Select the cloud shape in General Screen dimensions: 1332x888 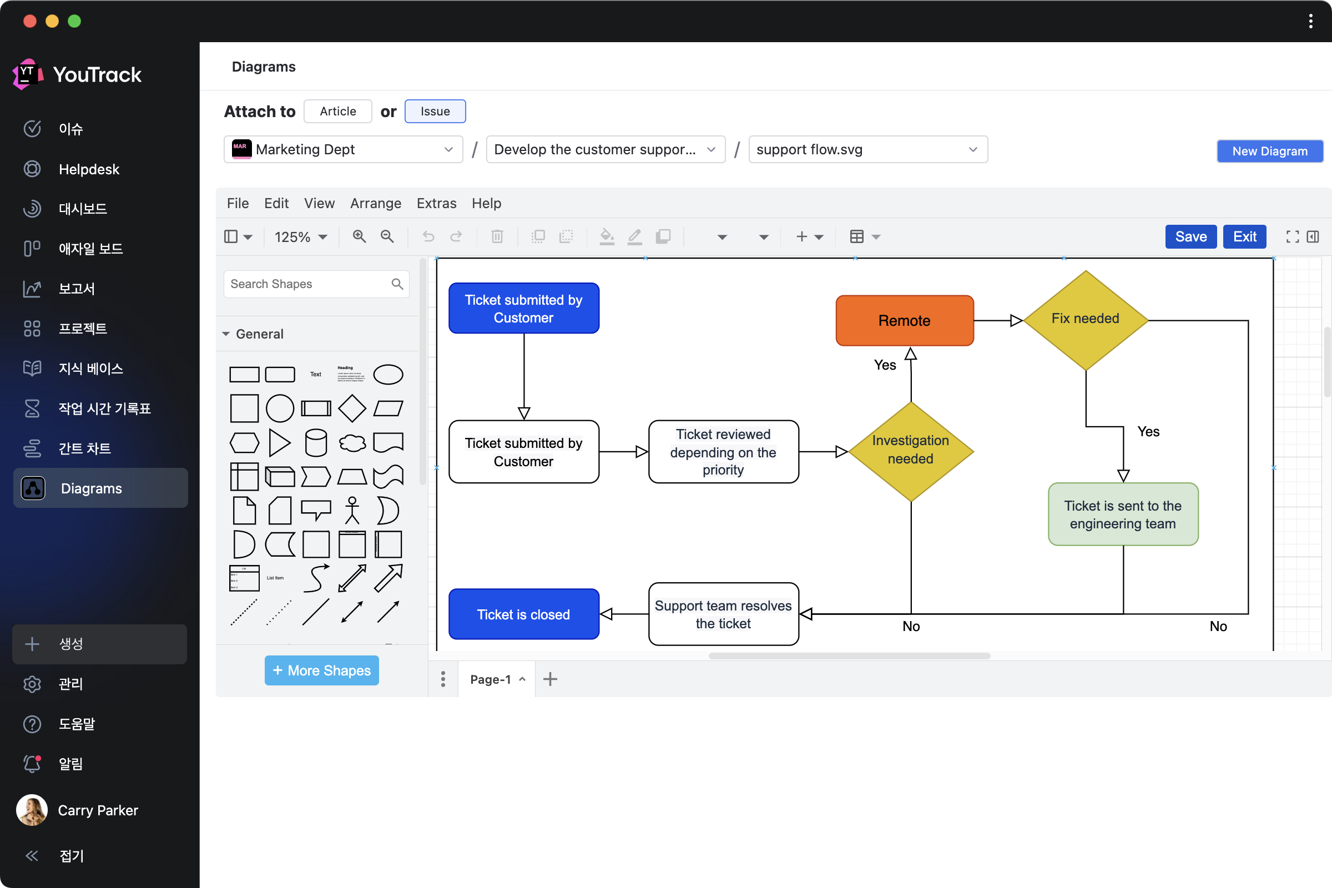point(352,442)
